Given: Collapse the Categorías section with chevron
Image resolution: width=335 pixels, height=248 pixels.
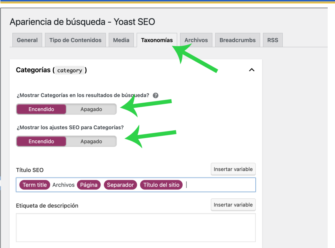Looking at the screenshot, I should [x=252, y=70].
